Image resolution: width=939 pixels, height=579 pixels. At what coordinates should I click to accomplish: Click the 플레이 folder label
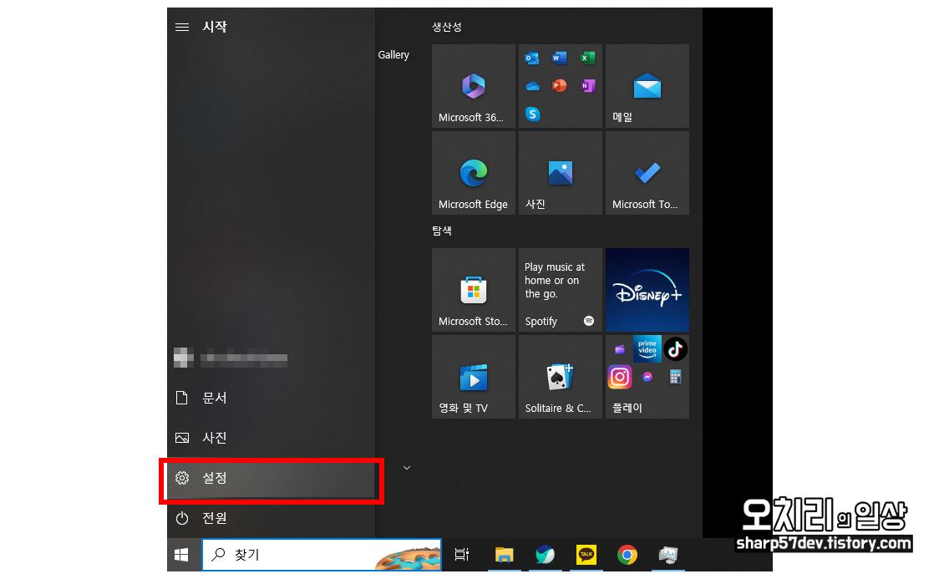(627, 408)
